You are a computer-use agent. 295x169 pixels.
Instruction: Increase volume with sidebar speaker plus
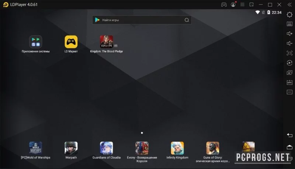[x=289, y=34]
